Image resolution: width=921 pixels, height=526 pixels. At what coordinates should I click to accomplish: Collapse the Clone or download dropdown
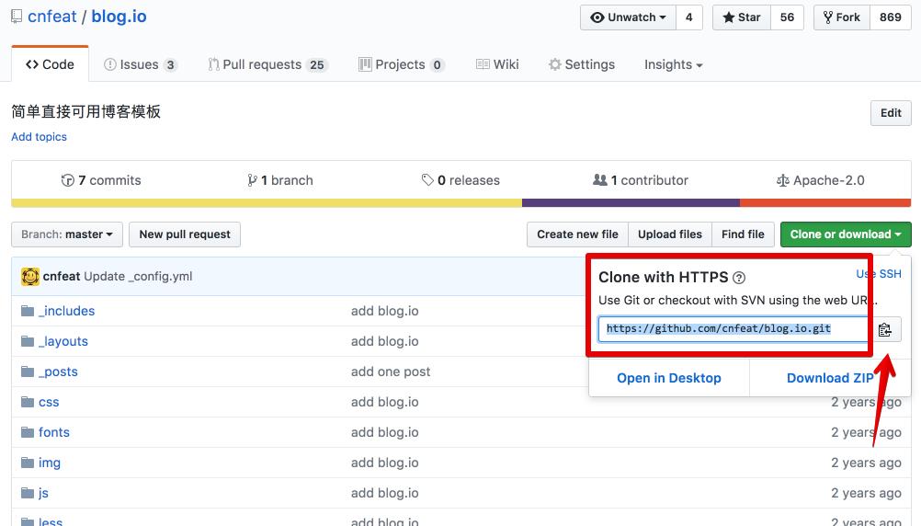[845, 234]
